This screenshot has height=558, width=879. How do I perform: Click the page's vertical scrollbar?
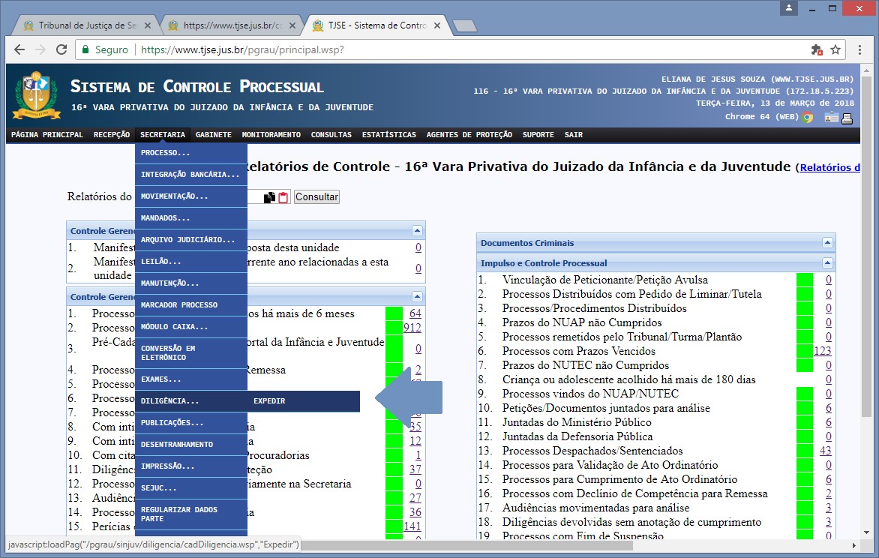coord(867,300)
